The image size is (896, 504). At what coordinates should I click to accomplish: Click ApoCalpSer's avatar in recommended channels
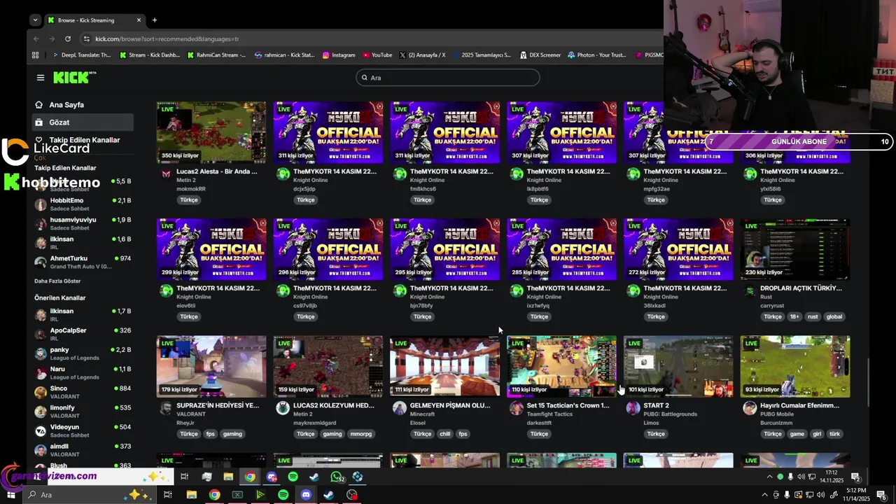coord(41,334)
